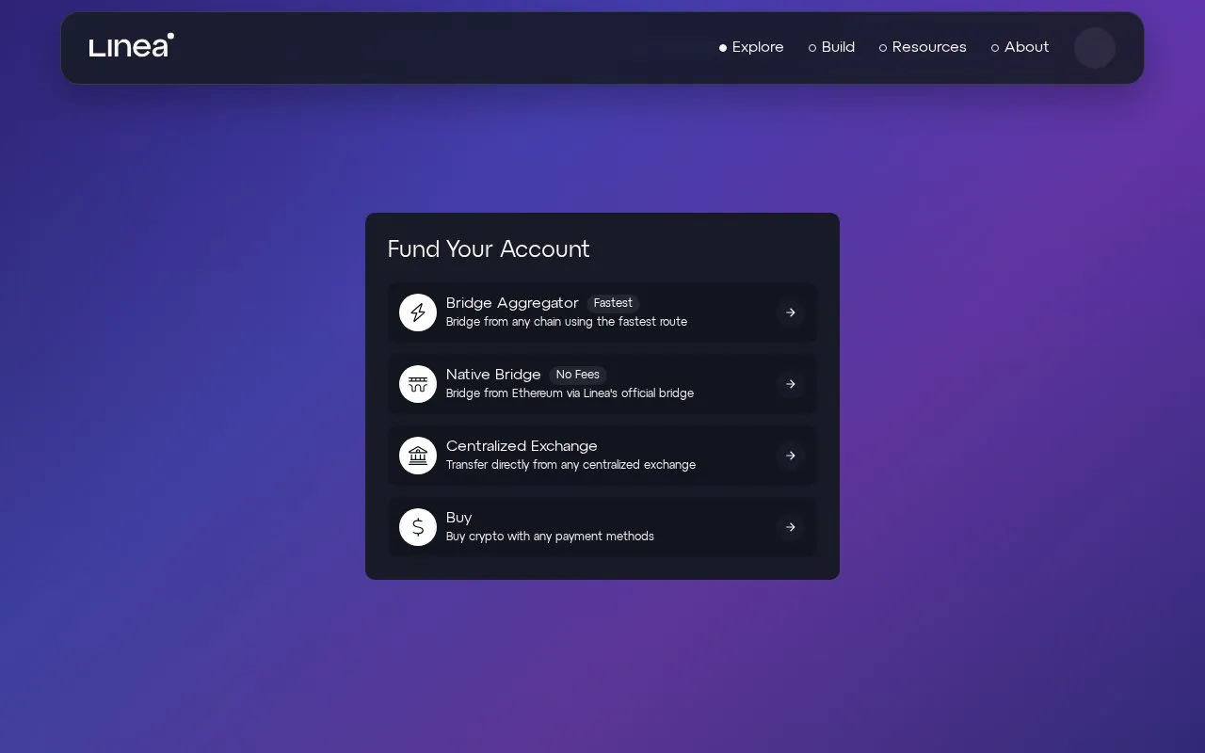The height and width of the screenshot is (753, 1205).
Task: Click the Buy dollar sign icon
Action: pos(418,527)
